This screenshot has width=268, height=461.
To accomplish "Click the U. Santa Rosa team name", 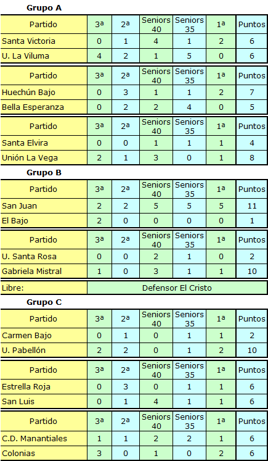I will [29, 256].
